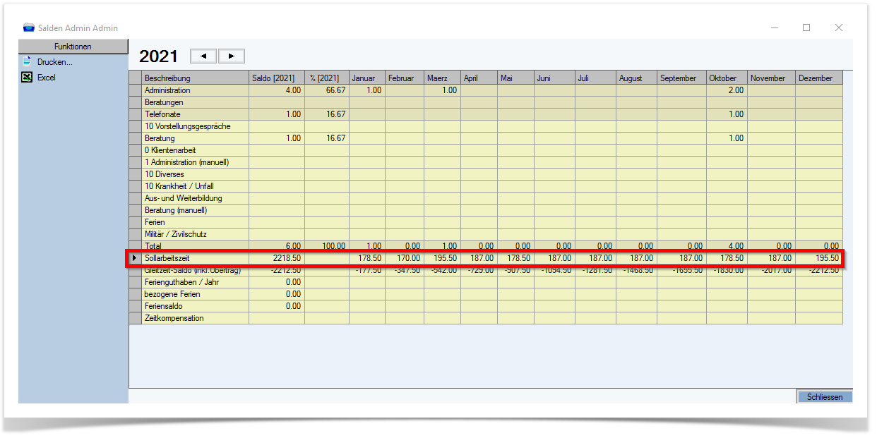This screenshot has height=438, width=877.
Task: Click the August column header
Action: coord(636,78)
